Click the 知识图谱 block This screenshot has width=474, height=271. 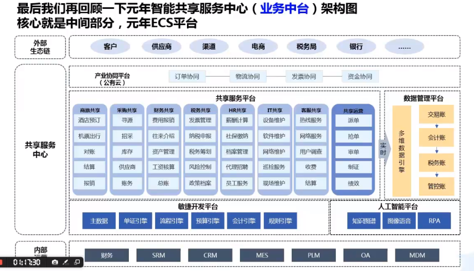click(364, 221)
